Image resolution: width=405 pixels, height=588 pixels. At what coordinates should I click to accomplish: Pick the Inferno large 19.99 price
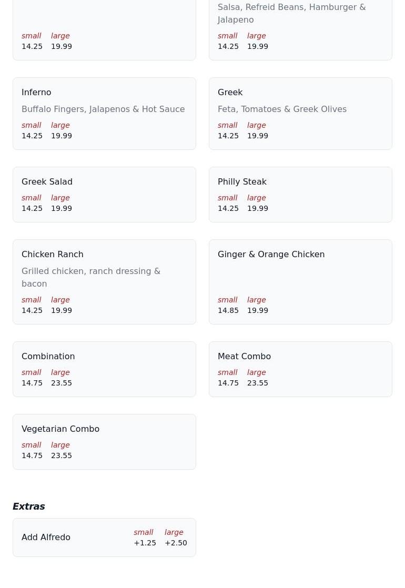coord(62,136)
